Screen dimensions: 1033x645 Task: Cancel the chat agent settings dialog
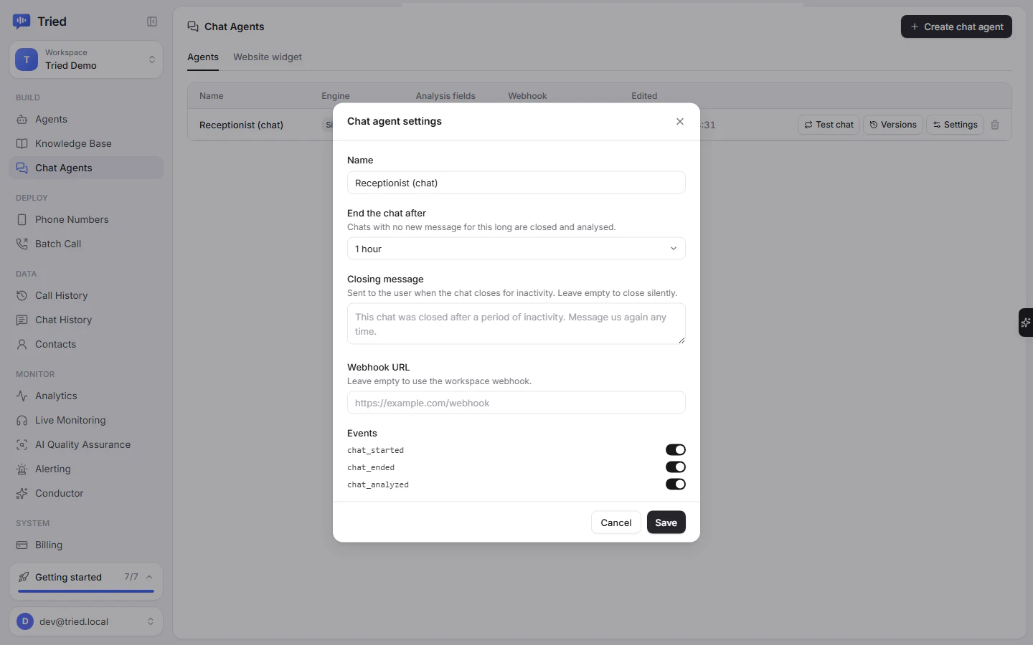click(x=616, y=522)
